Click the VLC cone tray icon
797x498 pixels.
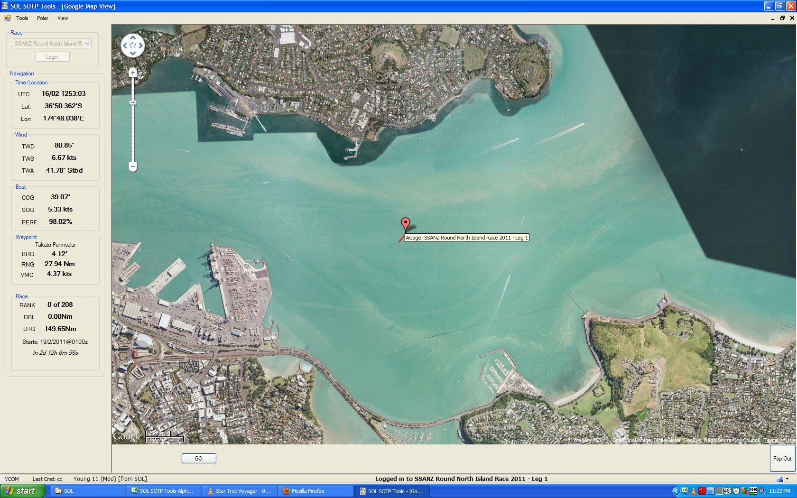[694, 491]
